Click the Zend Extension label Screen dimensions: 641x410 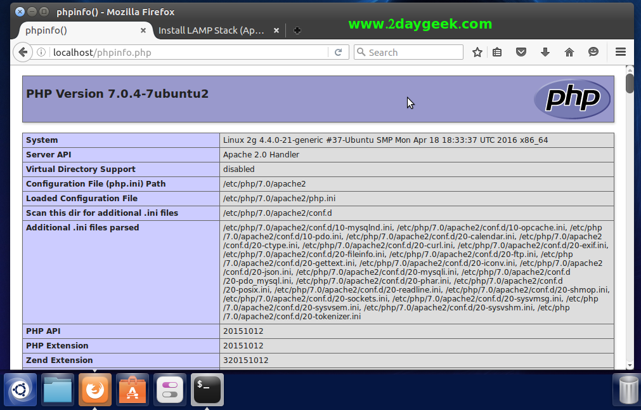tap(59, 360)
